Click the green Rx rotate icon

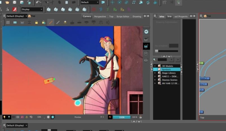click(x=115, y=9)
